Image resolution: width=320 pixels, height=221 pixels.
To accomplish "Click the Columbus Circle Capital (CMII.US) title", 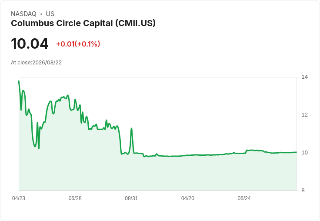I will 83,23.
